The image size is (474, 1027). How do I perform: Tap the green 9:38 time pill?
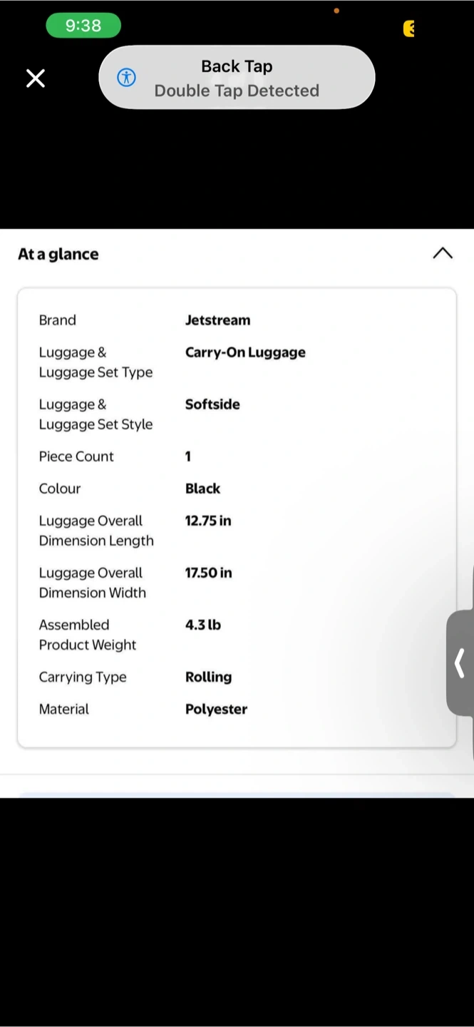(x=83, y=26)
